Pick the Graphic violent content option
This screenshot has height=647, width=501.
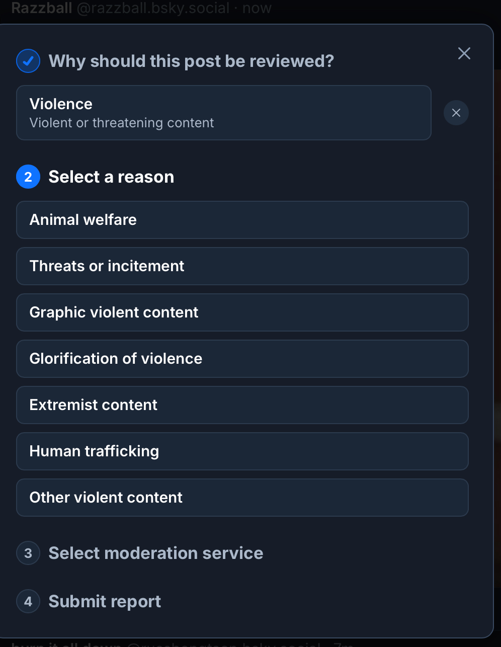[242, 312]
